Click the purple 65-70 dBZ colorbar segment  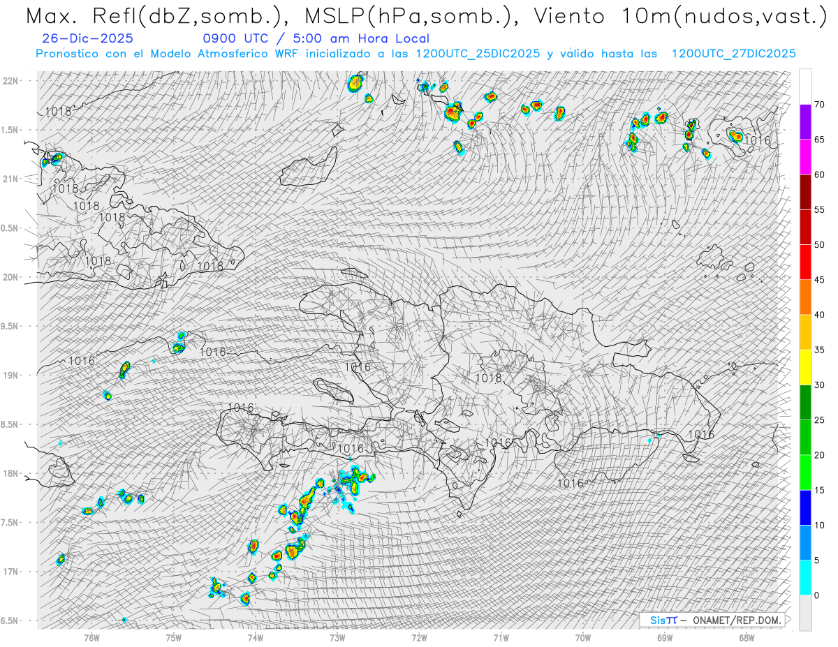[805, 122]
